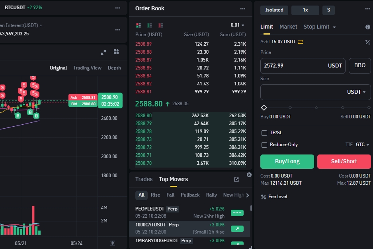Viewport: 373px width, 249px height.
Task: Enable the TP/SL checkbox
Action: tap(264, 133)
